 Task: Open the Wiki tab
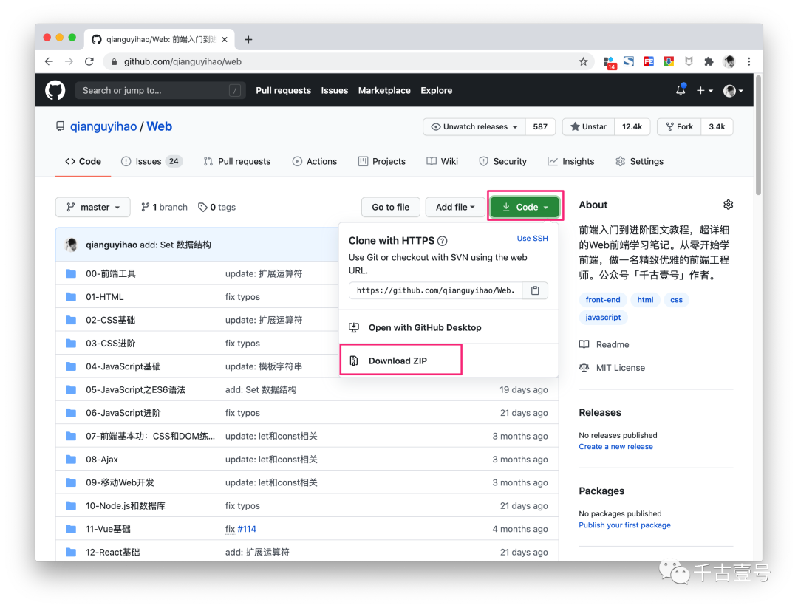442,161
